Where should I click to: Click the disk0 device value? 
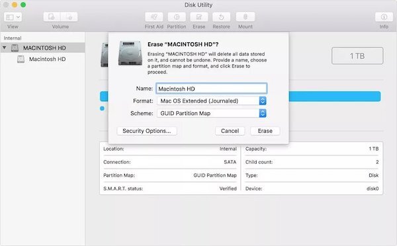pos(373,188)
